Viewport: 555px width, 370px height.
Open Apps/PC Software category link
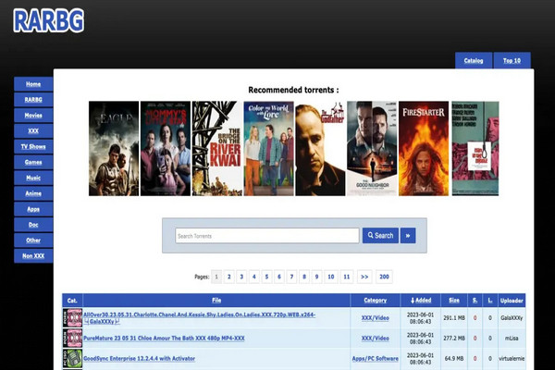(376, 358)
